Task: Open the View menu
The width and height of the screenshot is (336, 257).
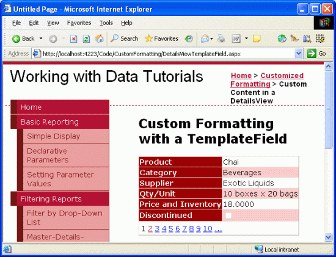Action: 53,23
